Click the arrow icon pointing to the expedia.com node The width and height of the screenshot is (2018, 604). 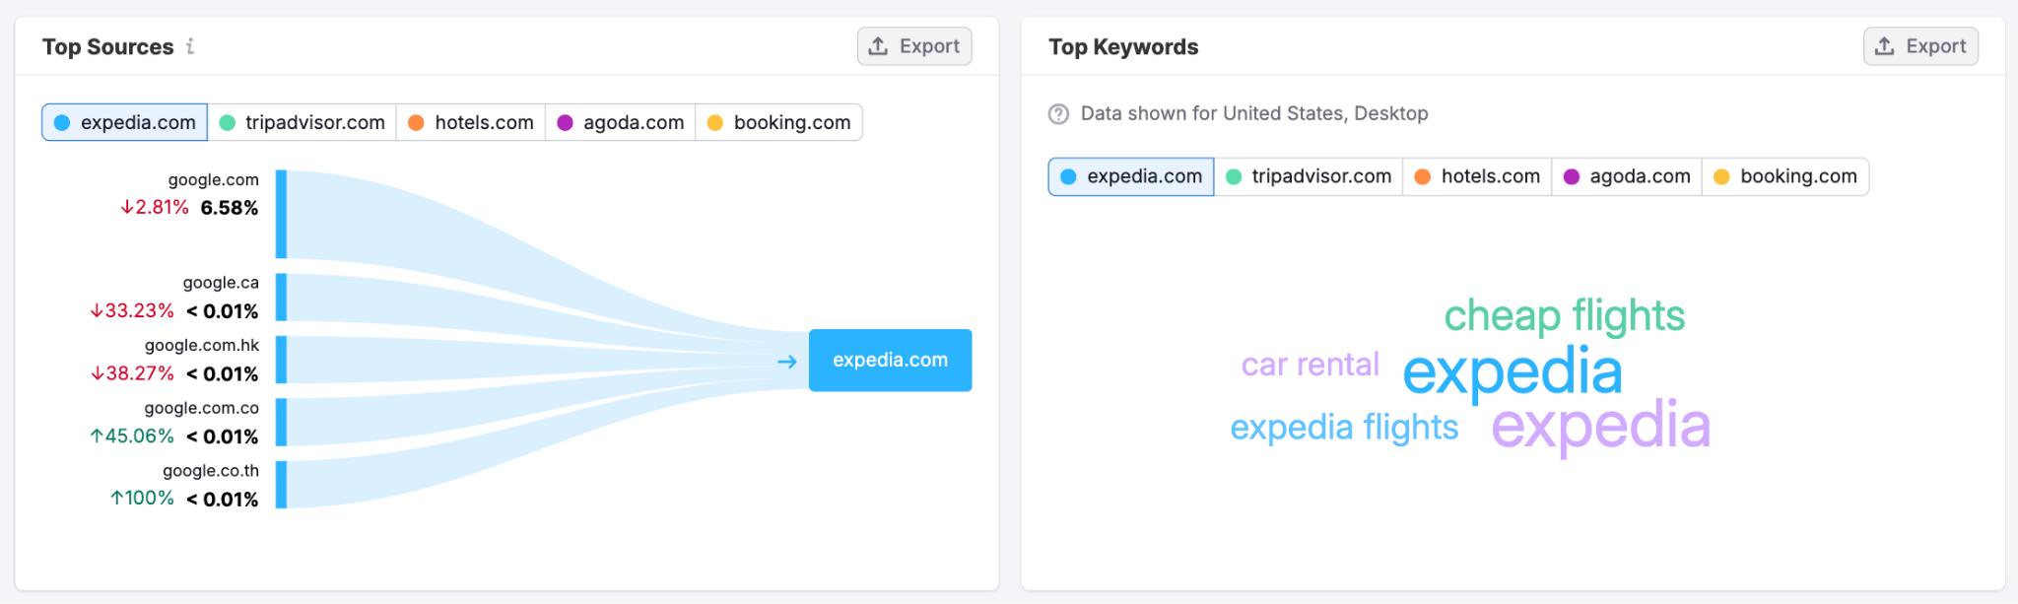(x=785, y=361)
